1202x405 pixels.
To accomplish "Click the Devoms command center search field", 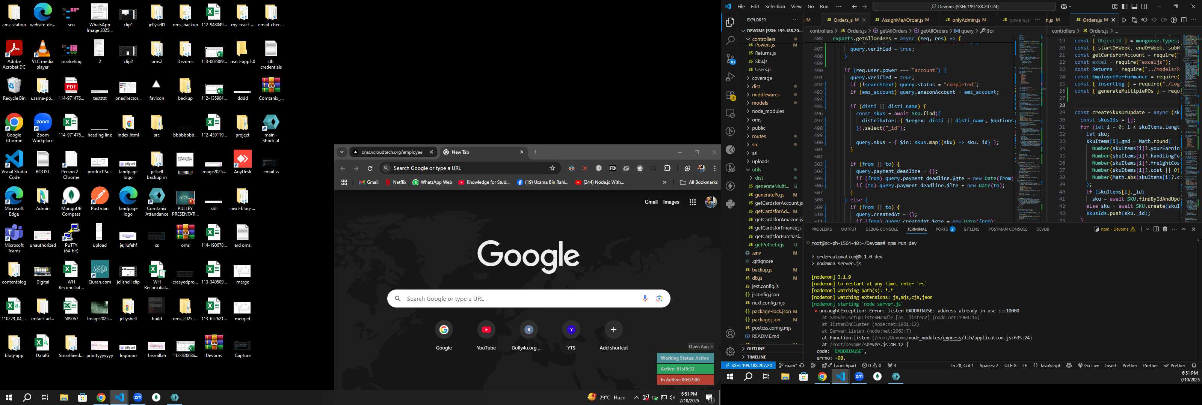I will (965, 6).
